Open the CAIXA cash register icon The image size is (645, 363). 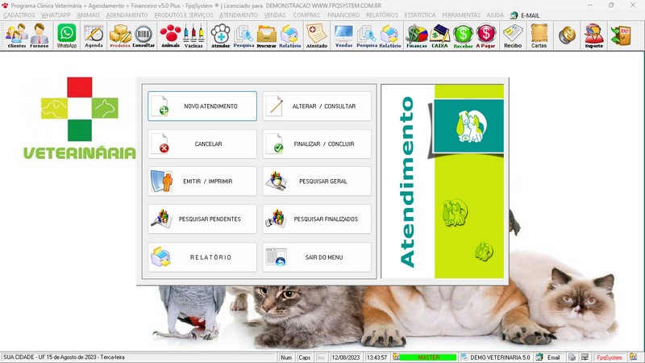(439, 35)
